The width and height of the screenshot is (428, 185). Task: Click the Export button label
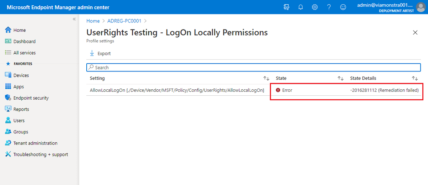pyautogui.click(x=104, y=53)
